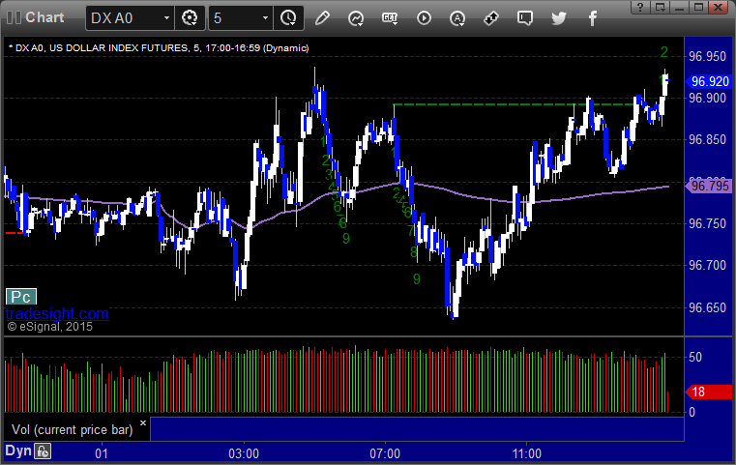Screen dimensions: 736x465
Task: Click the volume axis label 0
Action: (692, 413)
